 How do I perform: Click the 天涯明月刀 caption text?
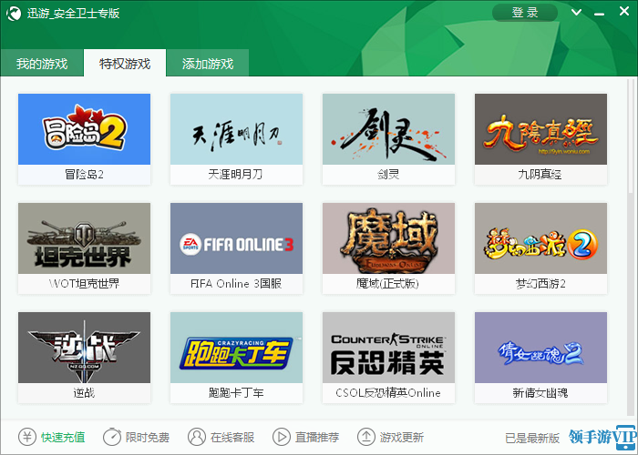point(235,175)
